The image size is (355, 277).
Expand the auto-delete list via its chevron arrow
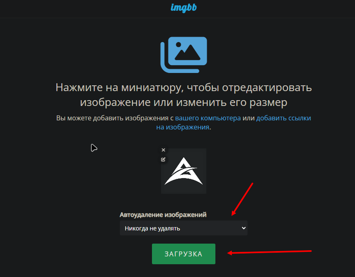pyautogui.click(x=244, y=228)
